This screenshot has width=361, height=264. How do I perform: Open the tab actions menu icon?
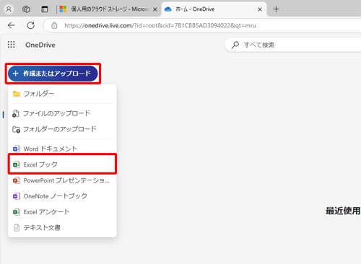pyautogui.click(x=45, y=9)
